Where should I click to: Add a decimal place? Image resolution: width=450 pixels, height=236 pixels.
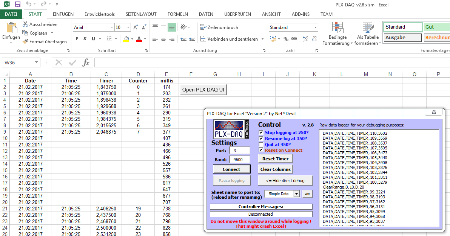[306, 39]
